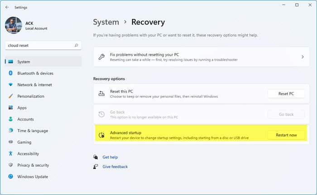Open Personalization settings

(31, 97)
